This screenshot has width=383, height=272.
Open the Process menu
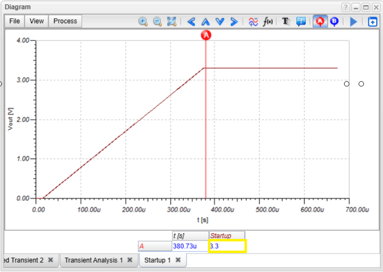coord(65,21)
